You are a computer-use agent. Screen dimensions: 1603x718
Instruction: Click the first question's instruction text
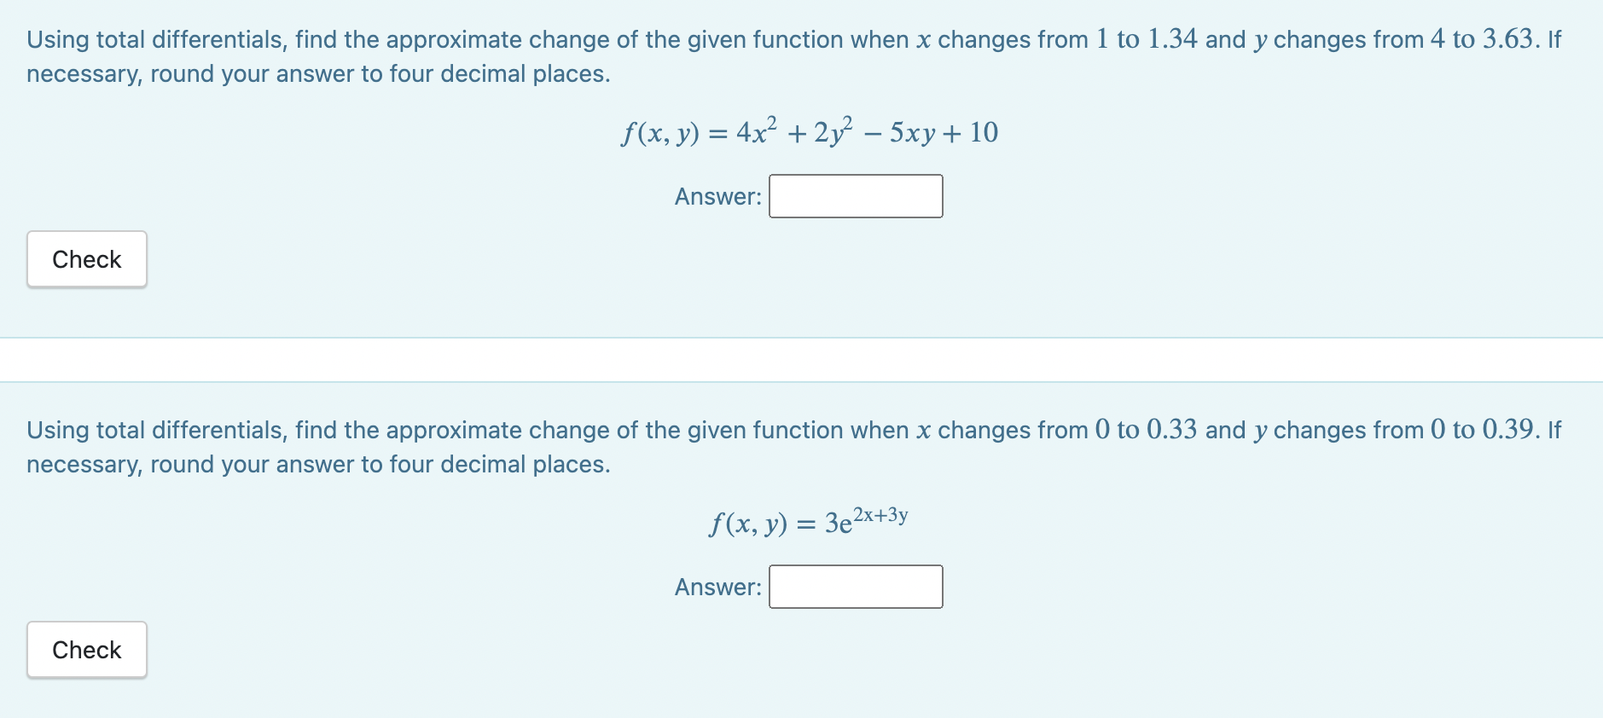512,38
